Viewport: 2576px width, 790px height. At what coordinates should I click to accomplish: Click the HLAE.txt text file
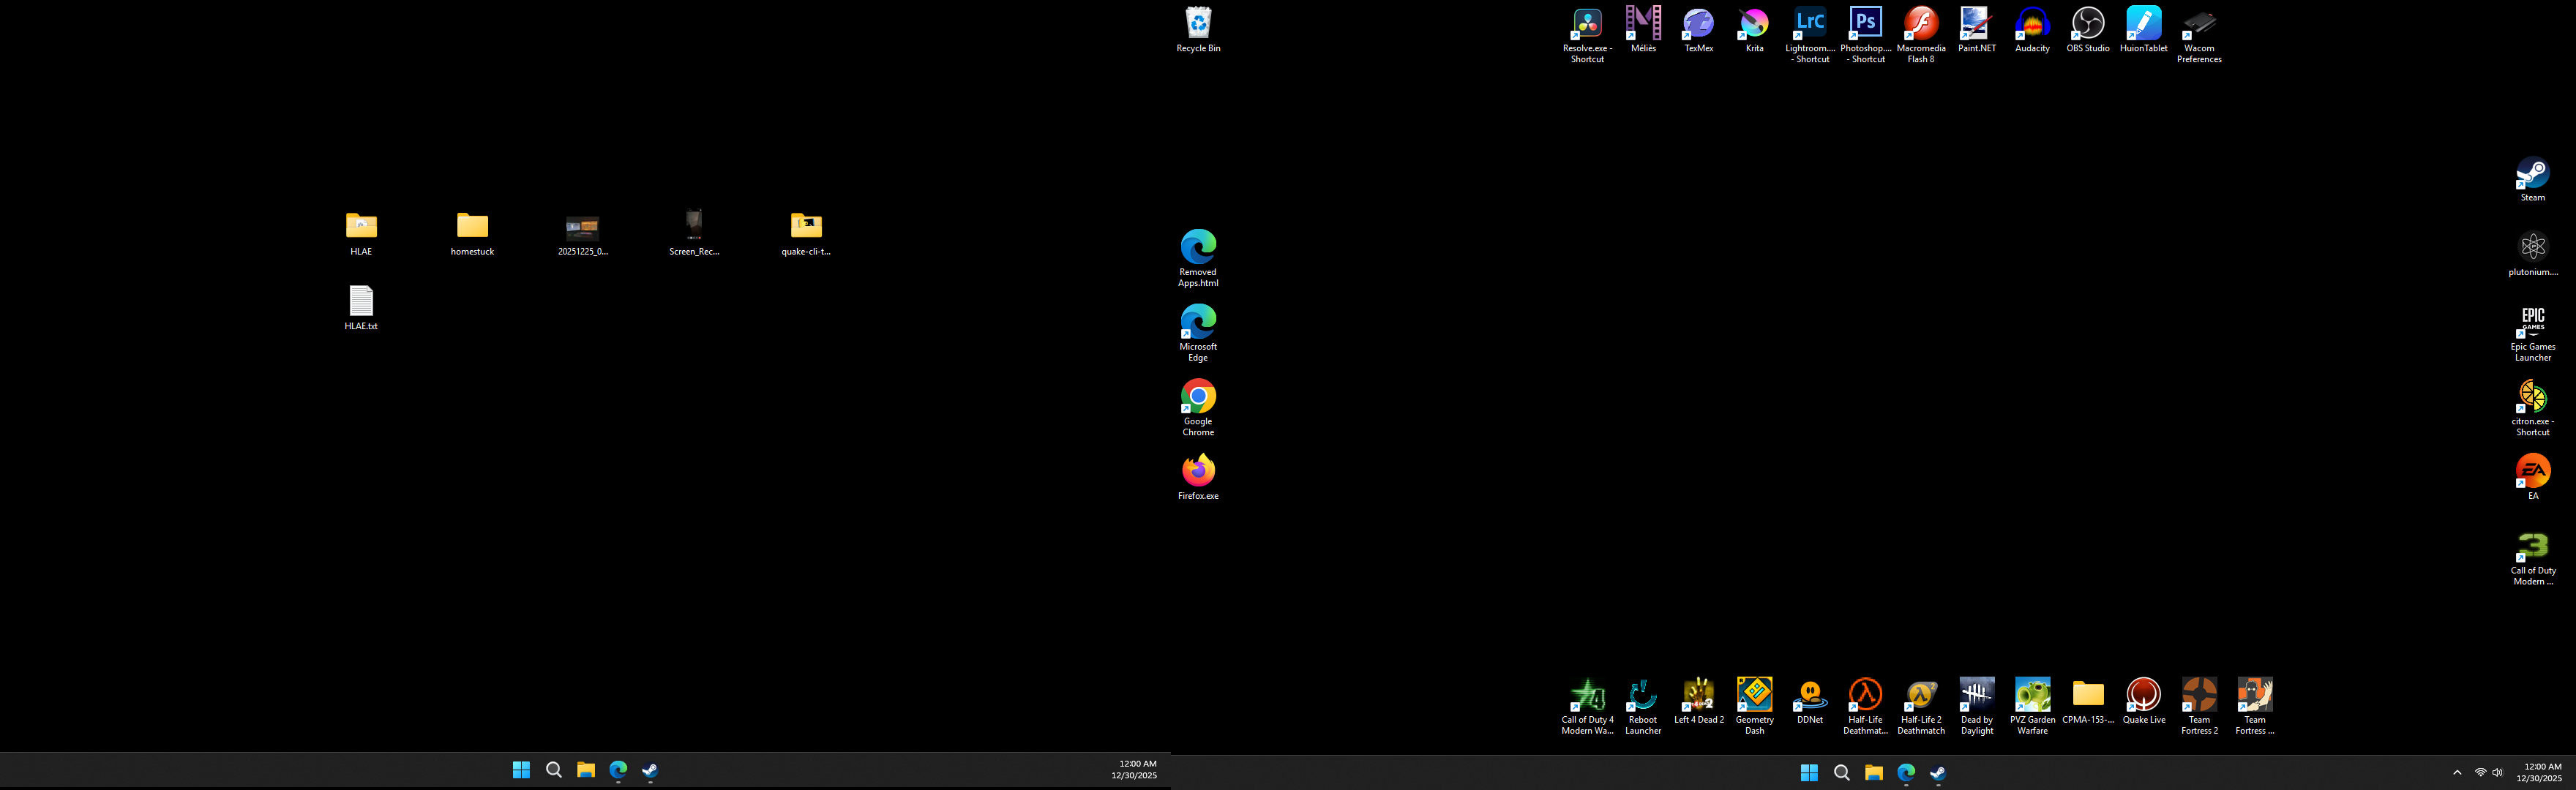point(361,301)
